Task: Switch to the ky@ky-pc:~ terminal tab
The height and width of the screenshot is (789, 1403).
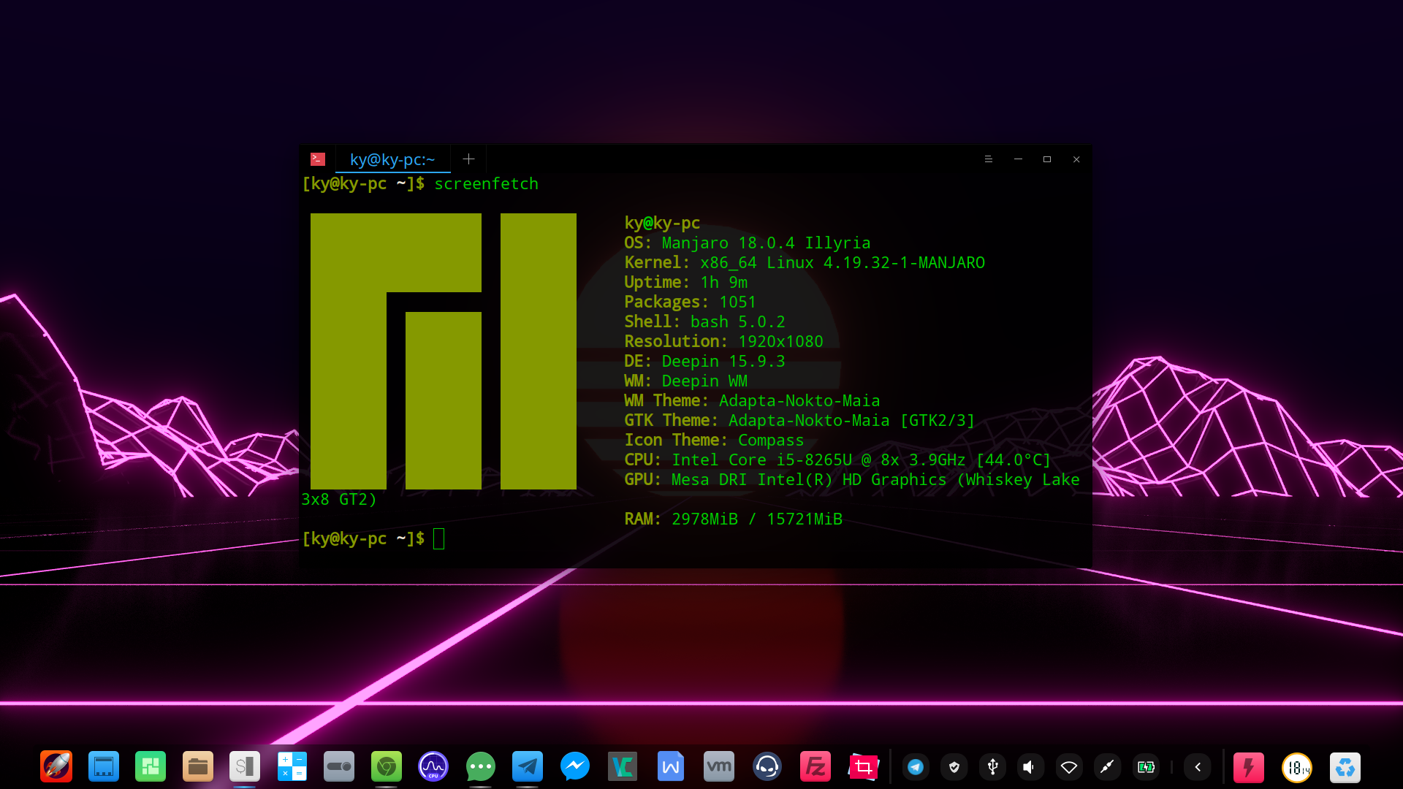Action: (392, 159)
